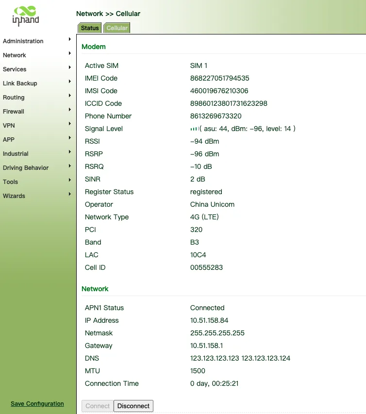Screen dimensions: 366x414
Task: Click the signal strength bars icon
Action: [195, 129]
